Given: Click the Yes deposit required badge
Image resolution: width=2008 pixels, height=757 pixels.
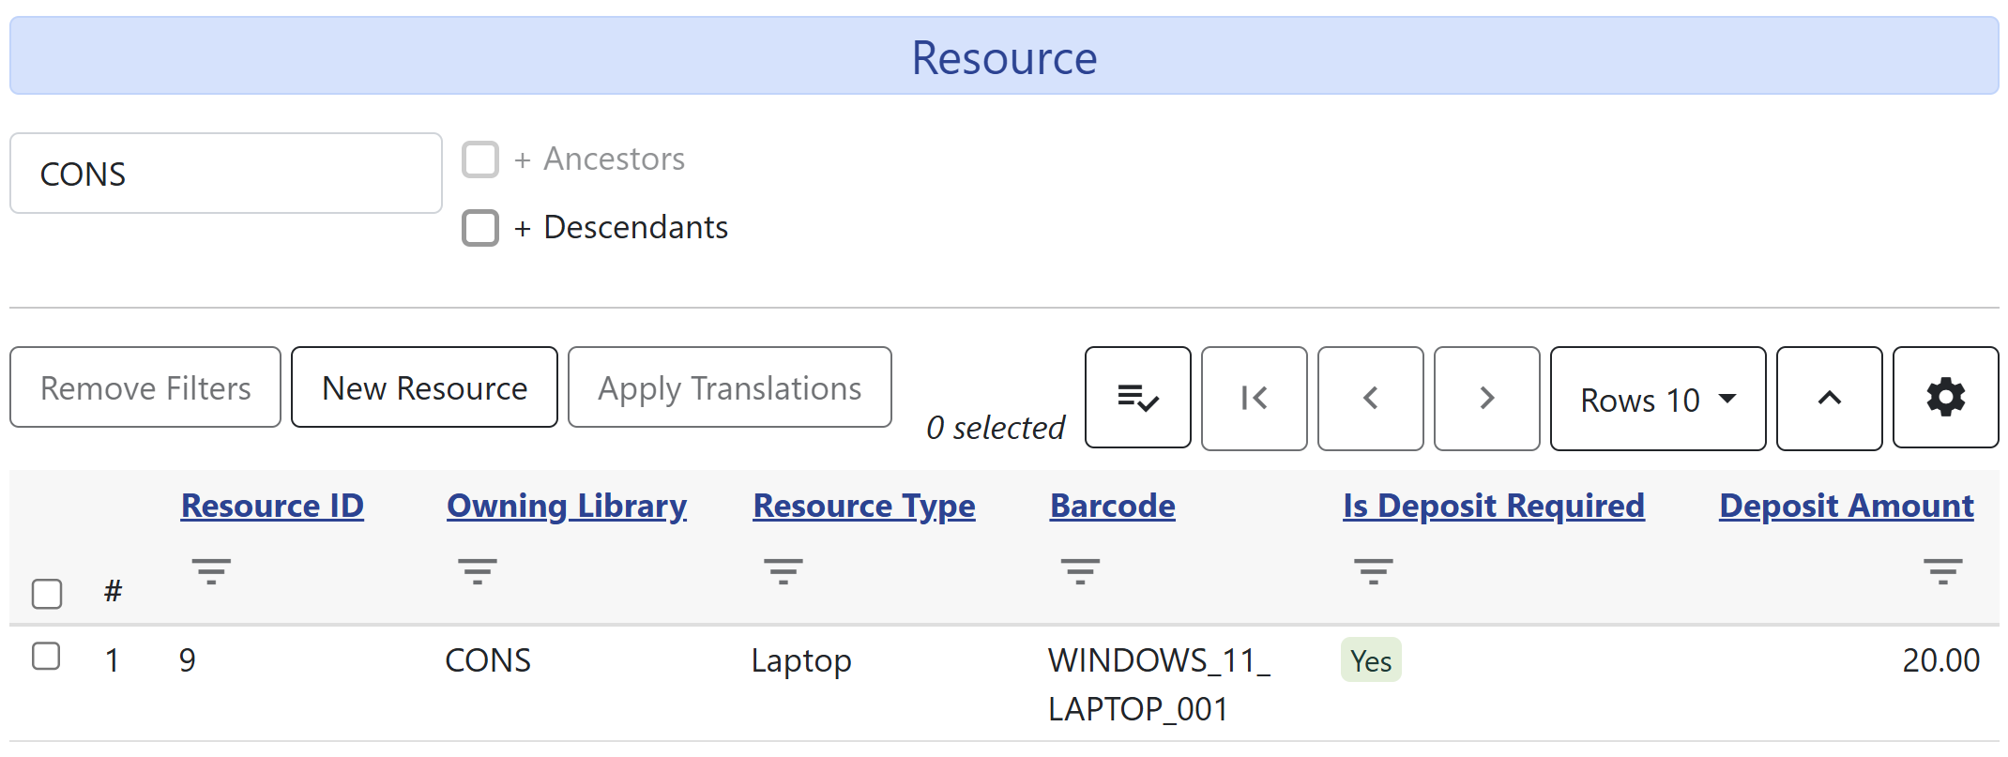Looking at the screenshot, I should [1371, 660].
